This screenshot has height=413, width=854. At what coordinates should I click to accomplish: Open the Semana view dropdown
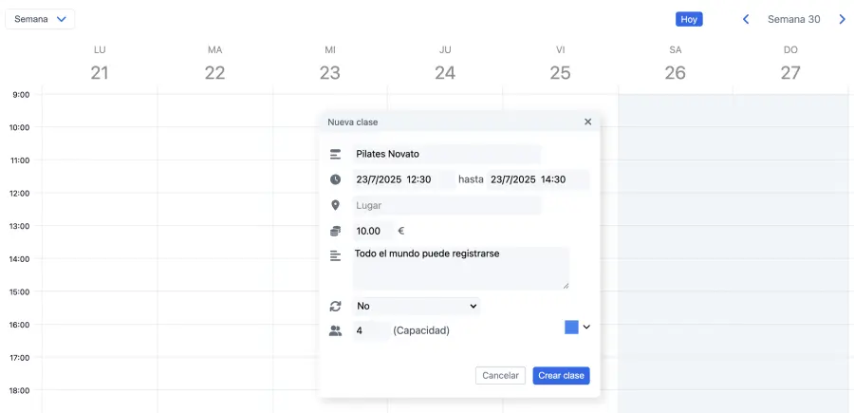[40, 19]
